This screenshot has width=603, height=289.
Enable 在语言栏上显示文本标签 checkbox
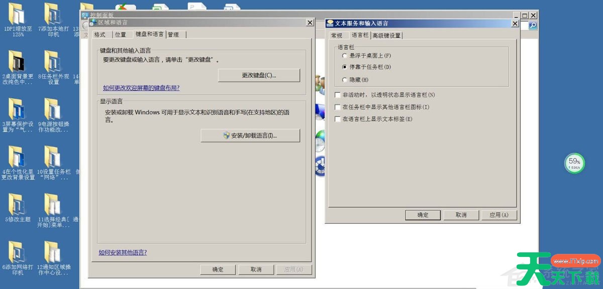coord(338,119)
